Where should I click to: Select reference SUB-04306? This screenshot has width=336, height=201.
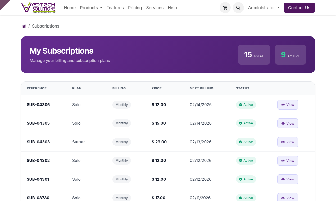[x=38, y=105]
